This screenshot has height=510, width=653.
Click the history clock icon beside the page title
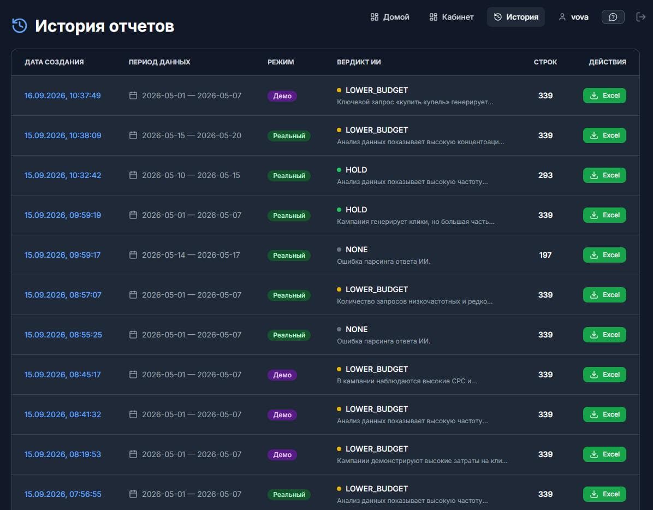pos(20,26)
